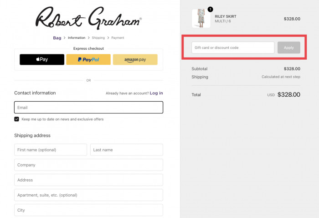Click the Log in link
Image resolution: width=319 pixels, height=218 pixels.
pos(156,93)
